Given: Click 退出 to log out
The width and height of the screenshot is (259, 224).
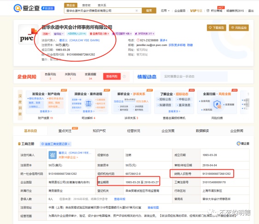Looking at the screenshot, I should click(251, 11).
